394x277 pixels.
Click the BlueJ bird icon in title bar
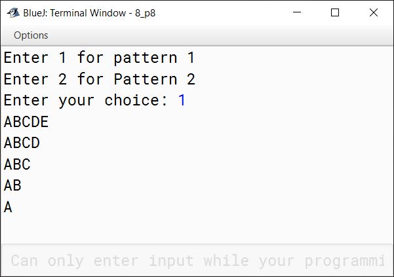coord(13,12)
